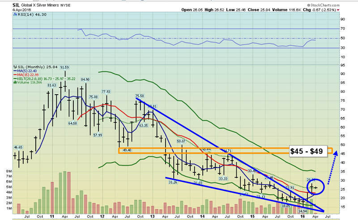Image resolution: width=358 pixels, height=220 pixels.
Task: Click the 33.33 low price label
Action: pyautogui.click(x=223, y=178)
